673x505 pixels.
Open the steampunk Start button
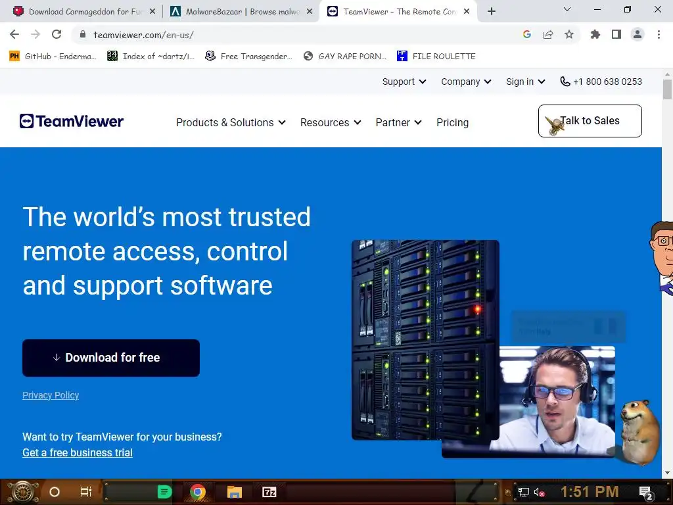[x=23, y=492]
